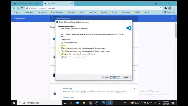The width and height of the screenshot is (188, 106).
Task: Click the IntelliJ.png file icon
Action: tap(55, 93)
